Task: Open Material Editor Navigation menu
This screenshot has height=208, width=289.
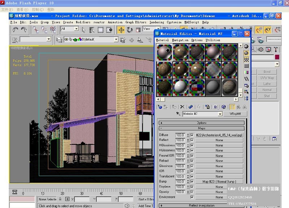Action: [x=180, y=40]
